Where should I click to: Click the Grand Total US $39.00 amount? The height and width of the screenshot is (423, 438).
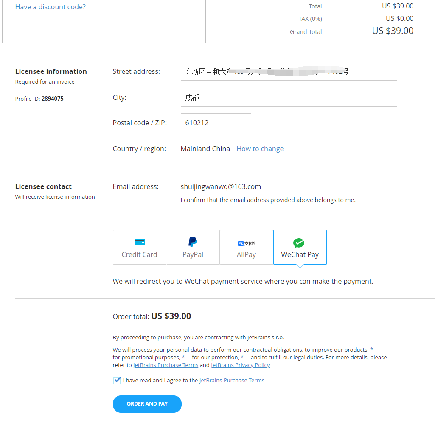click(393, 31)
